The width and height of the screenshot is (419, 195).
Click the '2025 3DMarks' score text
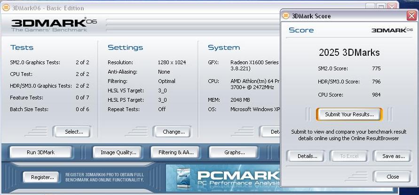pyautogui.click(x=349, y=52)
